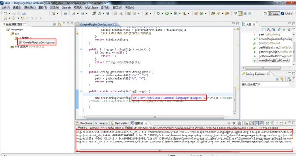Click the Spring Explorer filter text field
This screenshot has height=156, width=296.
coord(266,85)
